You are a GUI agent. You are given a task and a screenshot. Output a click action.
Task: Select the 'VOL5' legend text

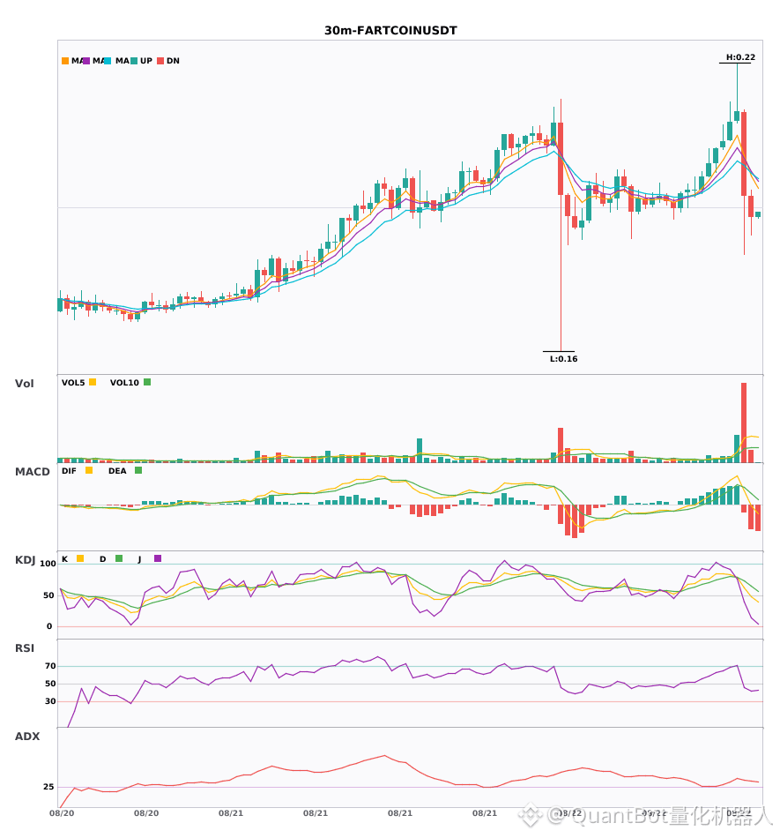coord(73,383)
